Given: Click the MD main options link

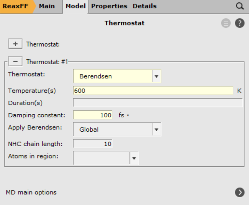Looking at the screenshot, I should (x=31, y=192).
